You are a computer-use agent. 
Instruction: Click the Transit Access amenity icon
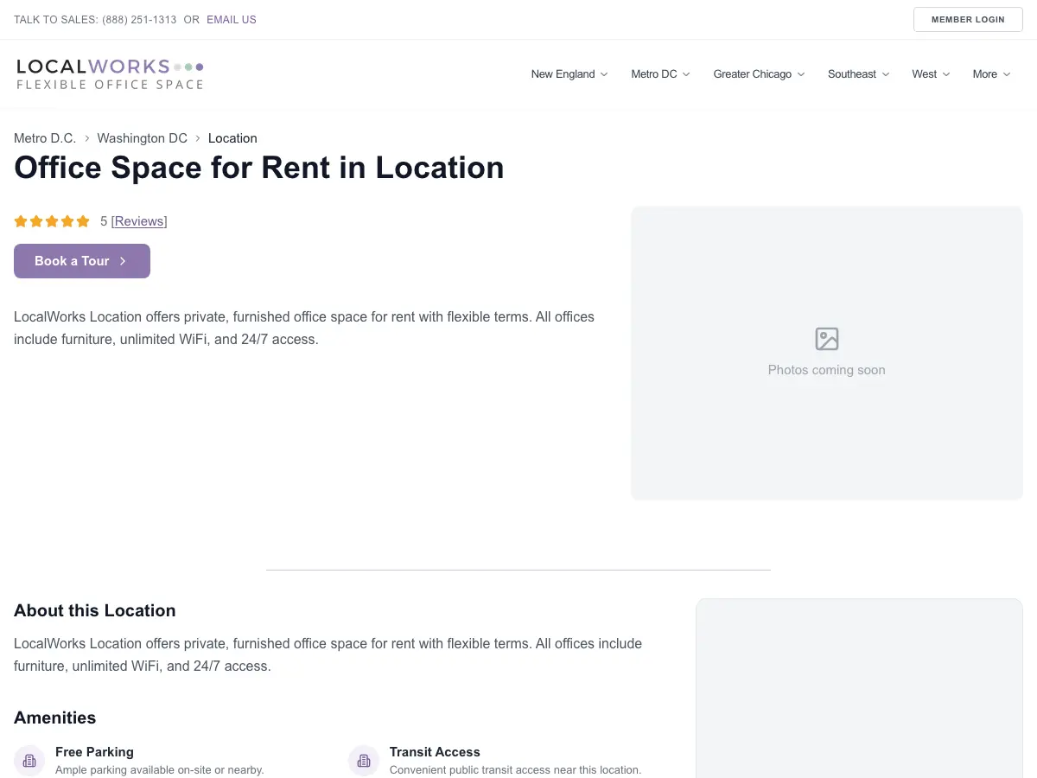tap(364, 761)
